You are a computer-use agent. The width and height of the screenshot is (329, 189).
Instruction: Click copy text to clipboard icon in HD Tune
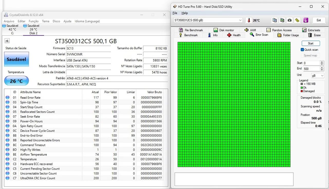click(x=275, y=20)
